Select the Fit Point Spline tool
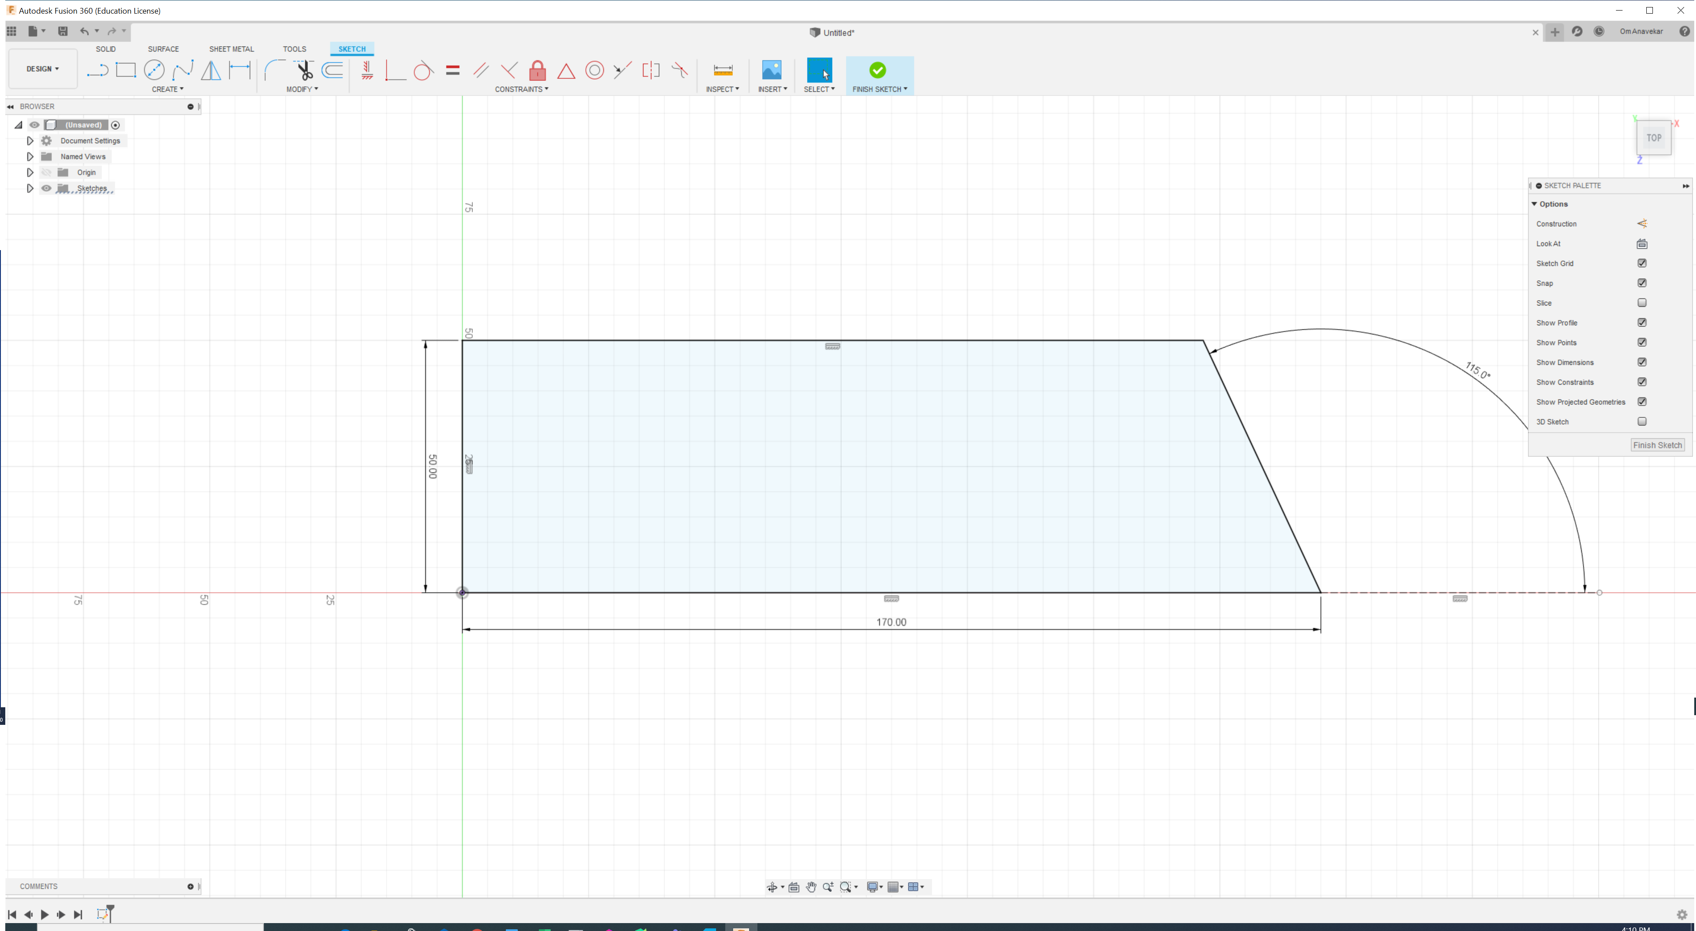This screenshot has width=1696, height=931. 183,70
